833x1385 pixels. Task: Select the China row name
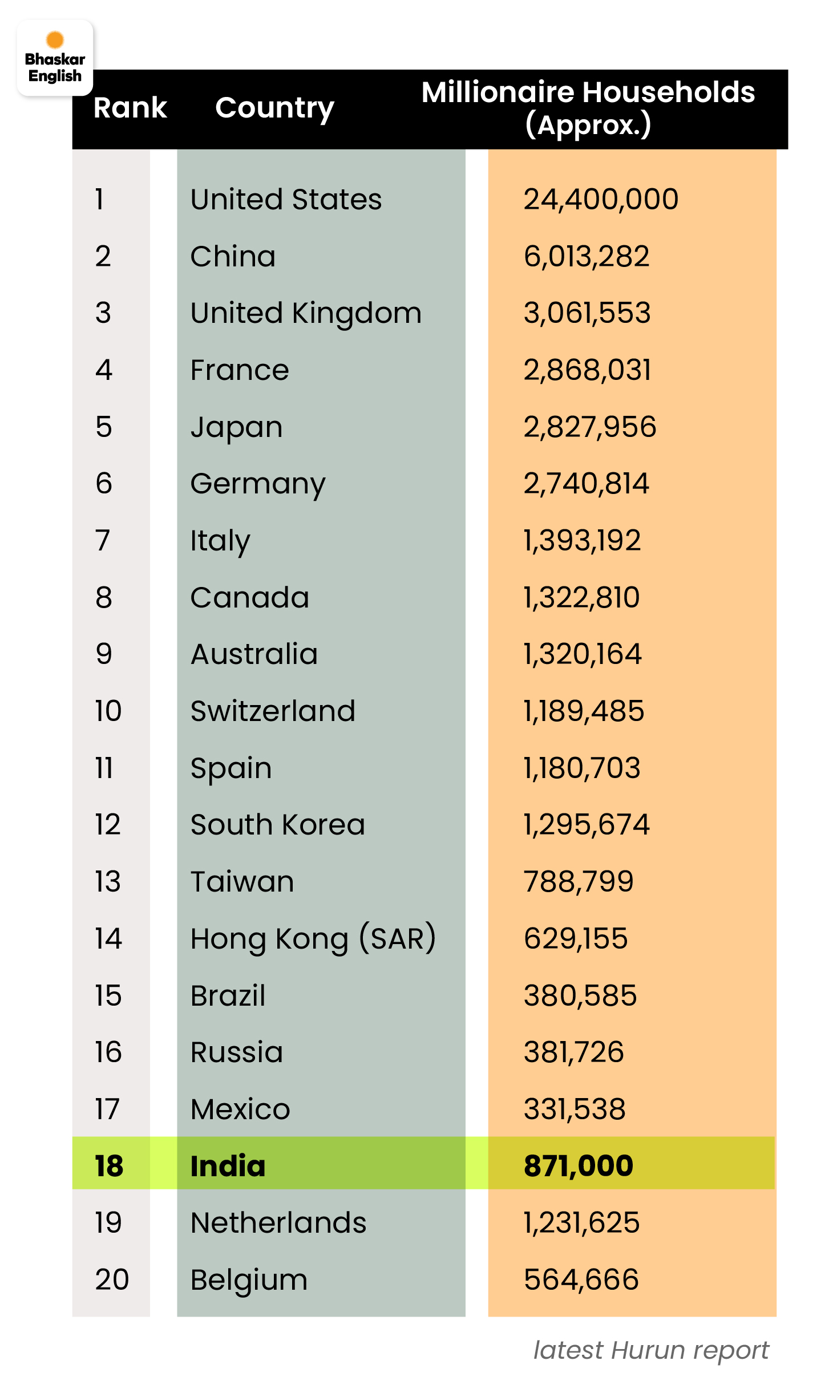233,257
